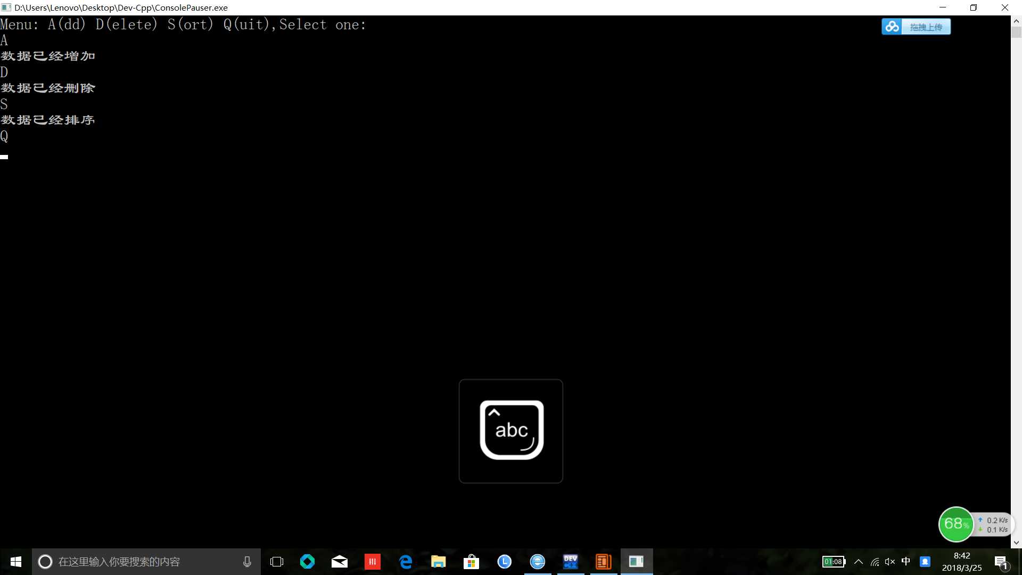This screenshot has width=1022, height=575.
Task: Click the orange news reader taskbar icon
Action: click(603, 562)
